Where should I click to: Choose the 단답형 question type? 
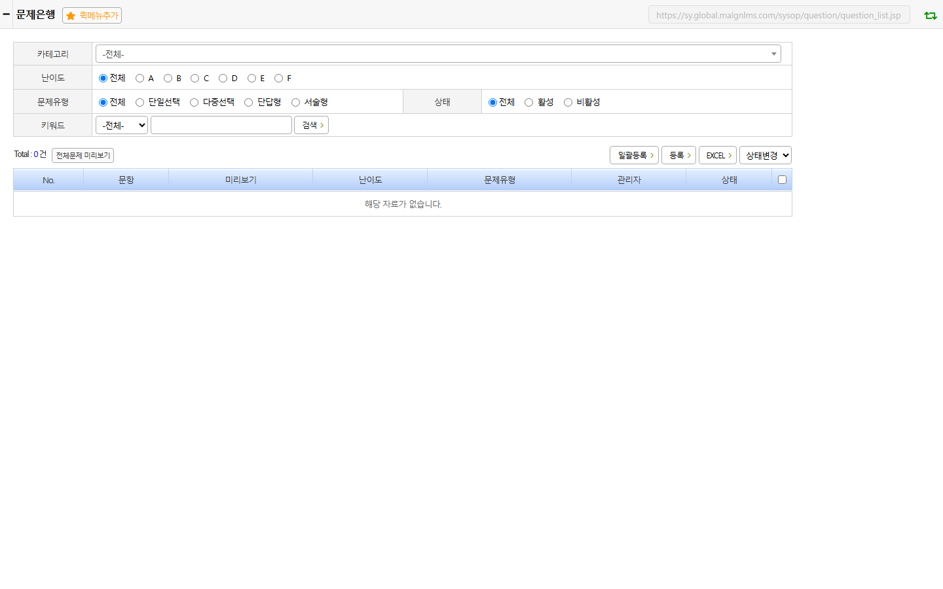coord(248,102)
